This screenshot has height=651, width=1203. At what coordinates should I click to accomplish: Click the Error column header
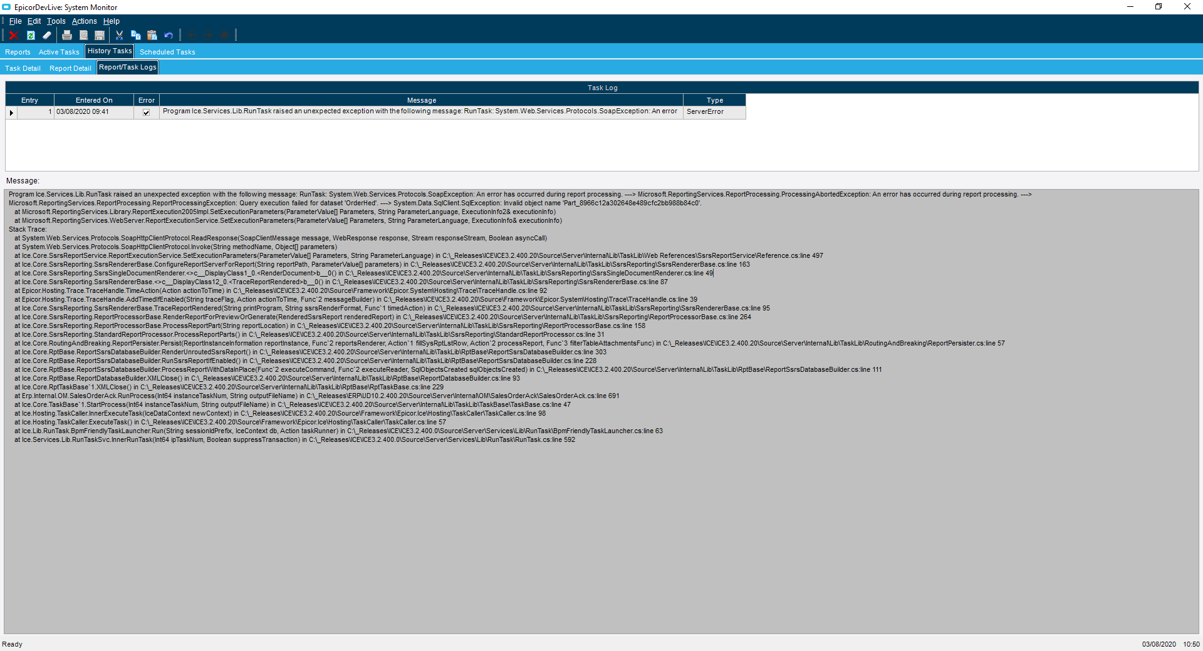tap(147, 100)
